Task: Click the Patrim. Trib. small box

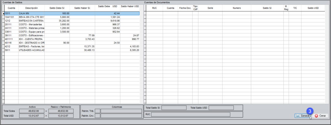Action: pos(98,111)
